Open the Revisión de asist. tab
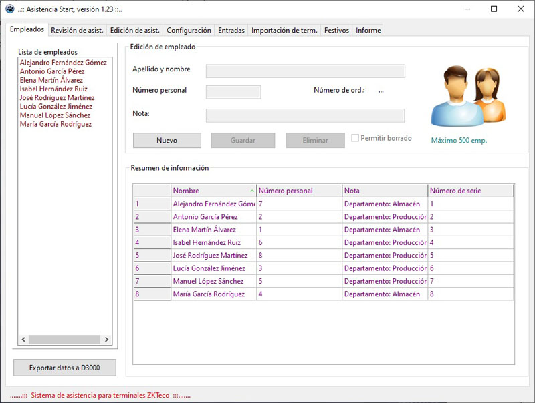Image resolution: width=535 pixels, height=403 pixels. pos(77,31)
